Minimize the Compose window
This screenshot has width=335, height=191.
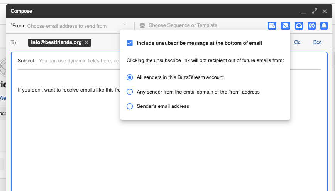pos(304,12)
